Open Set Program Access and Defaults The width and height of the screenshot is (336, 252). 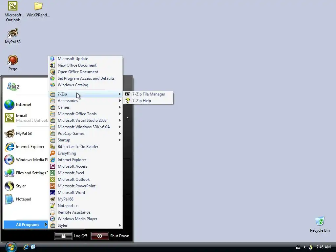point(86,78)
